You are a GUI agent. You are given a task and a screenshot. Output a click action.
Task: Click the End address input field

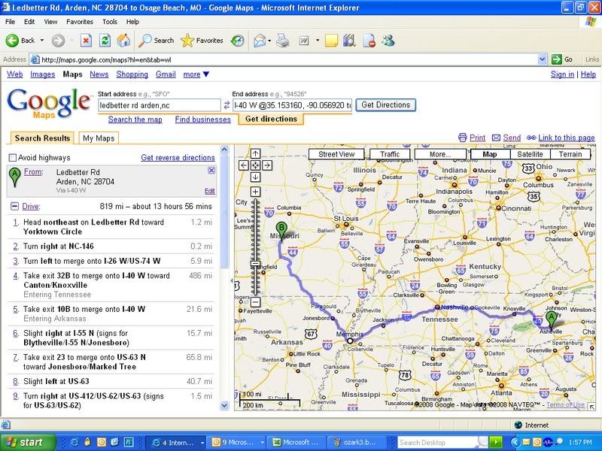292,105
